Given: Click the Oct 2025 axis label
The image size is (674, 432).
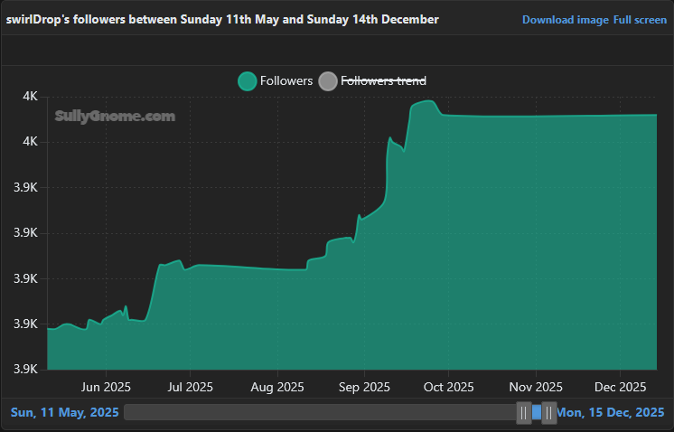Looking at the screenshot, I should (449, 388).
